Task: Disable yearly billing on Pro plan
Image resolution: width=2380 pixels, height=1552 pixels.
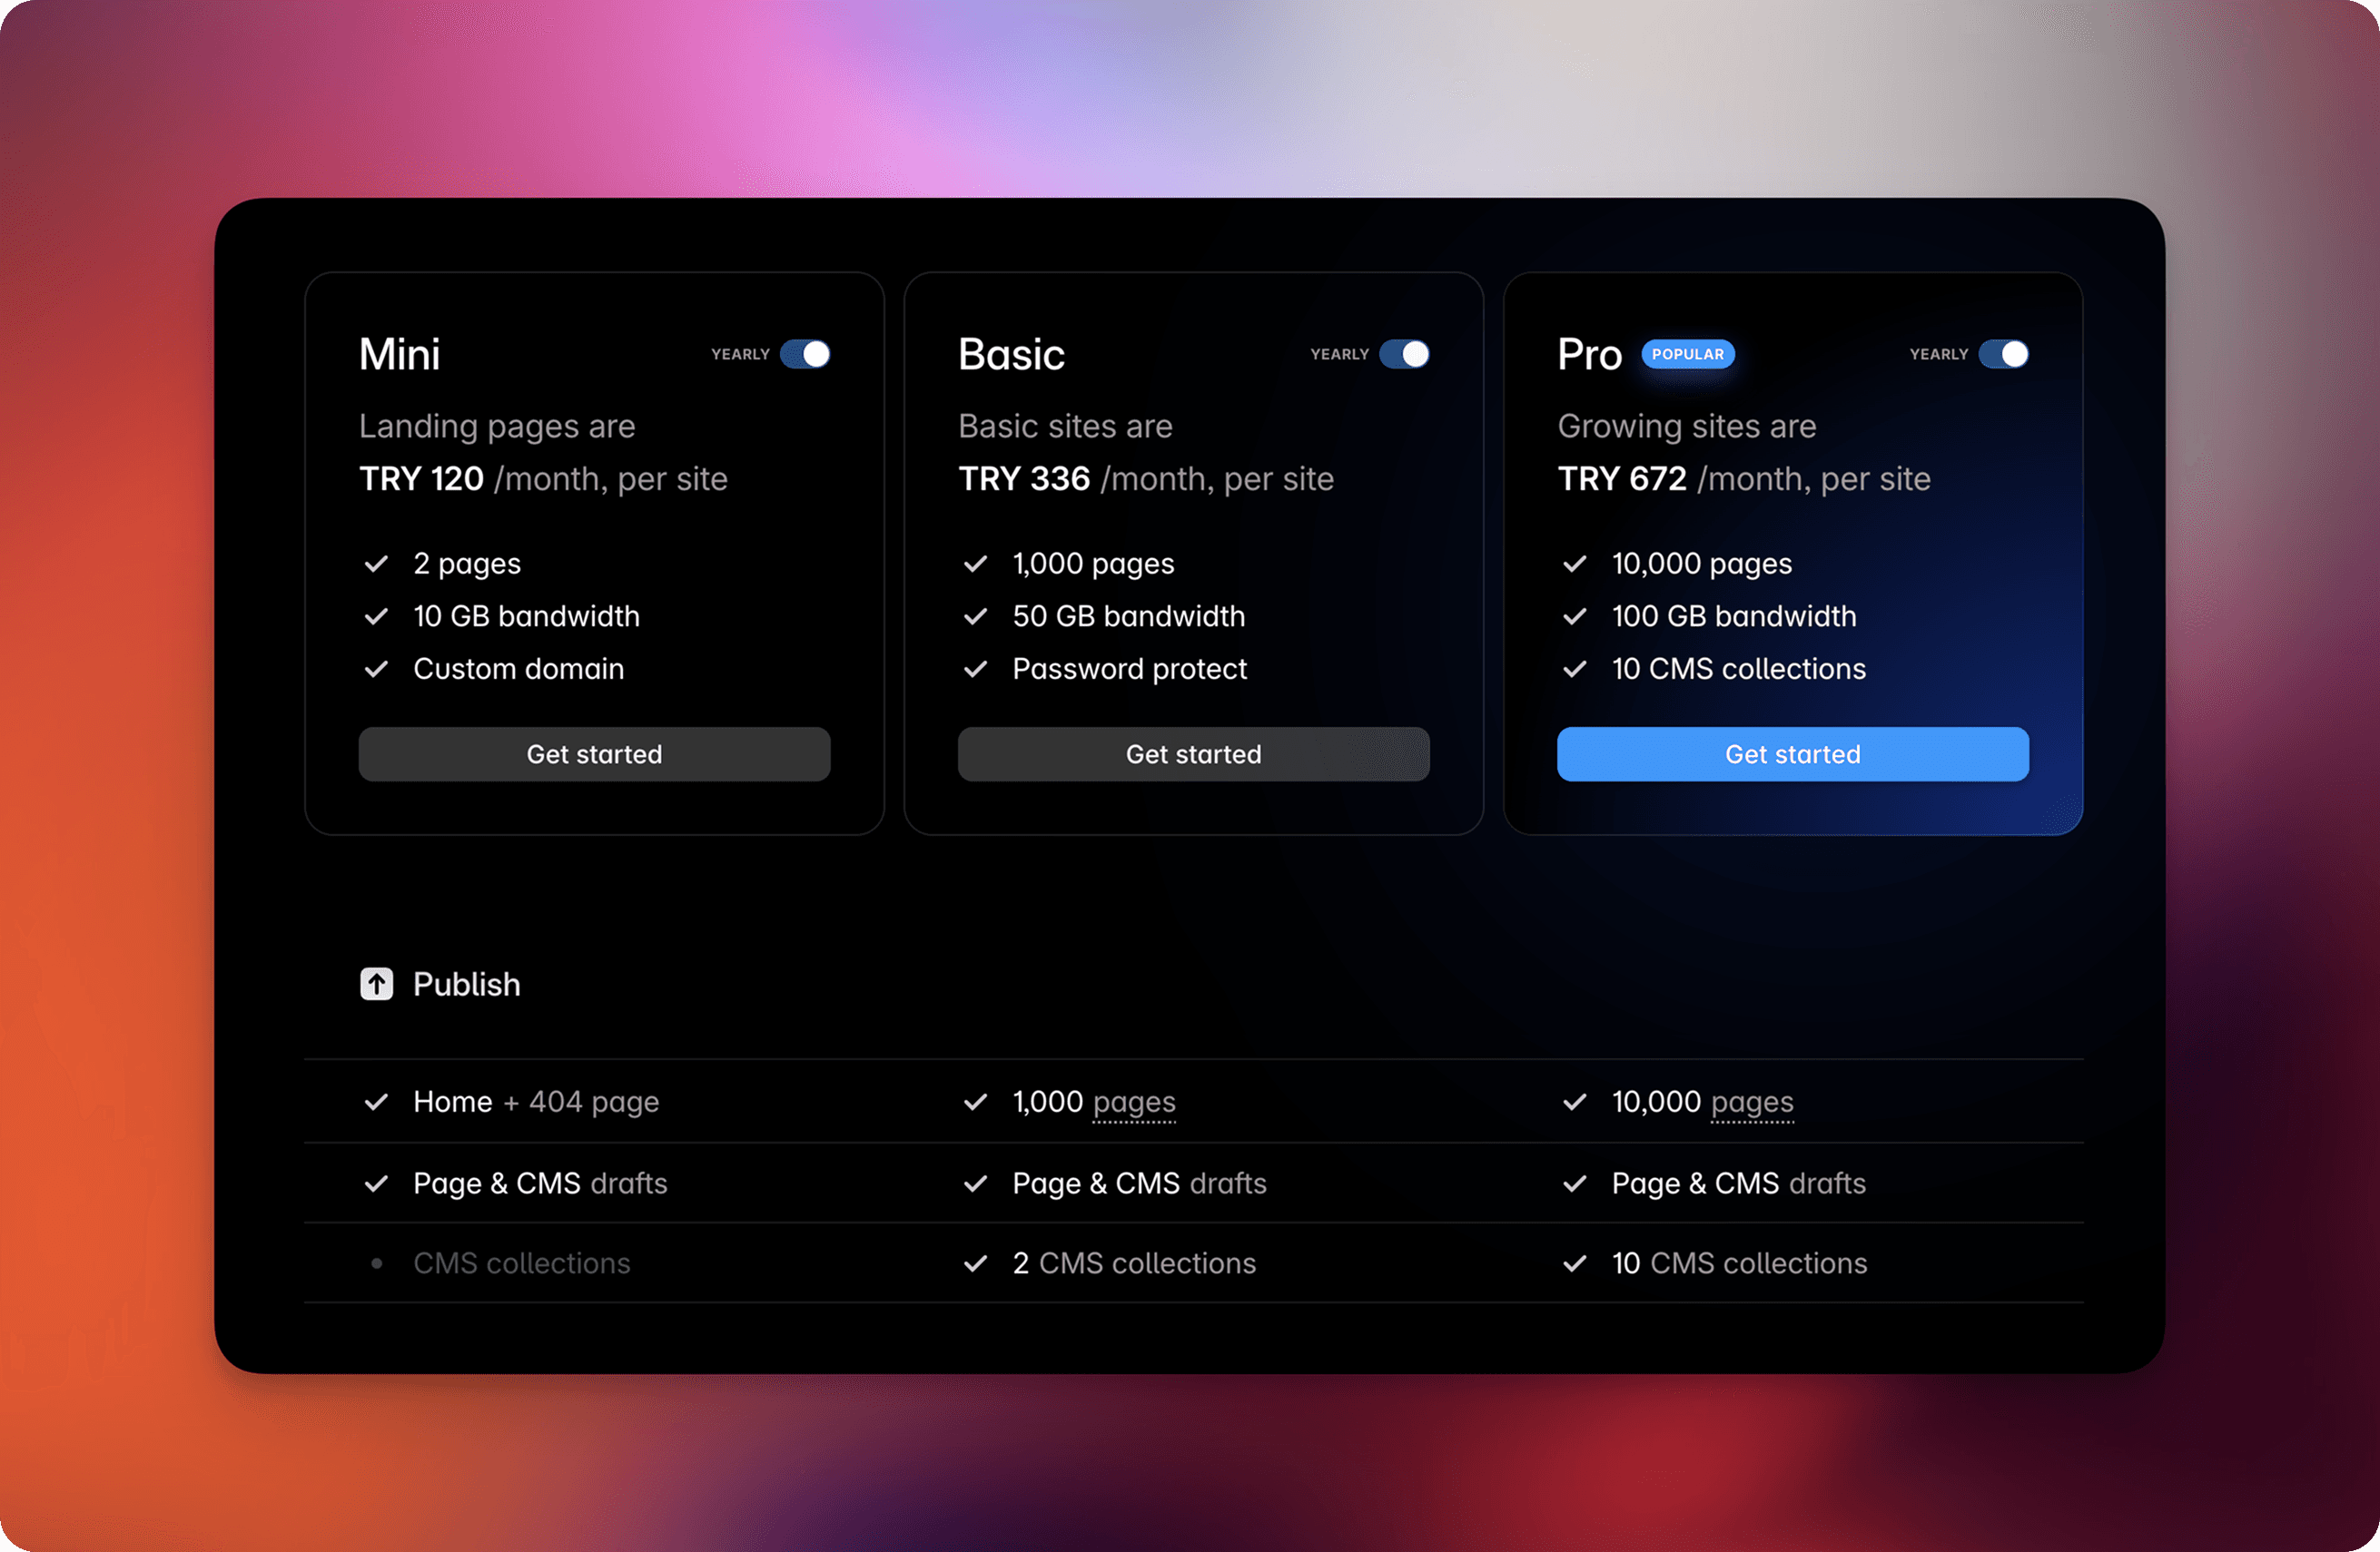Action: pos(2003,354)
